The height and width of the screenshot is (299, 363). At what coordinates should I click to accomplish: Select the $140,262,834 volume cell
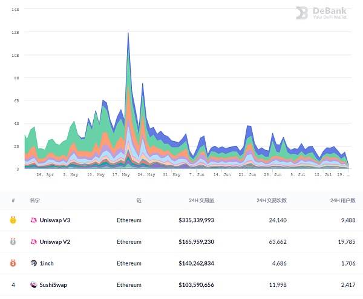point(196,263)
